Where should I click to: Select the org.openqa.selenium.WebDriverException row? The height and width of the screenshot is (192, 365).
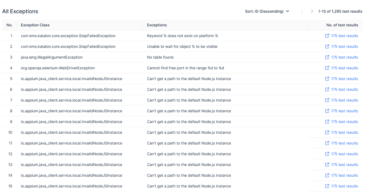58,68
